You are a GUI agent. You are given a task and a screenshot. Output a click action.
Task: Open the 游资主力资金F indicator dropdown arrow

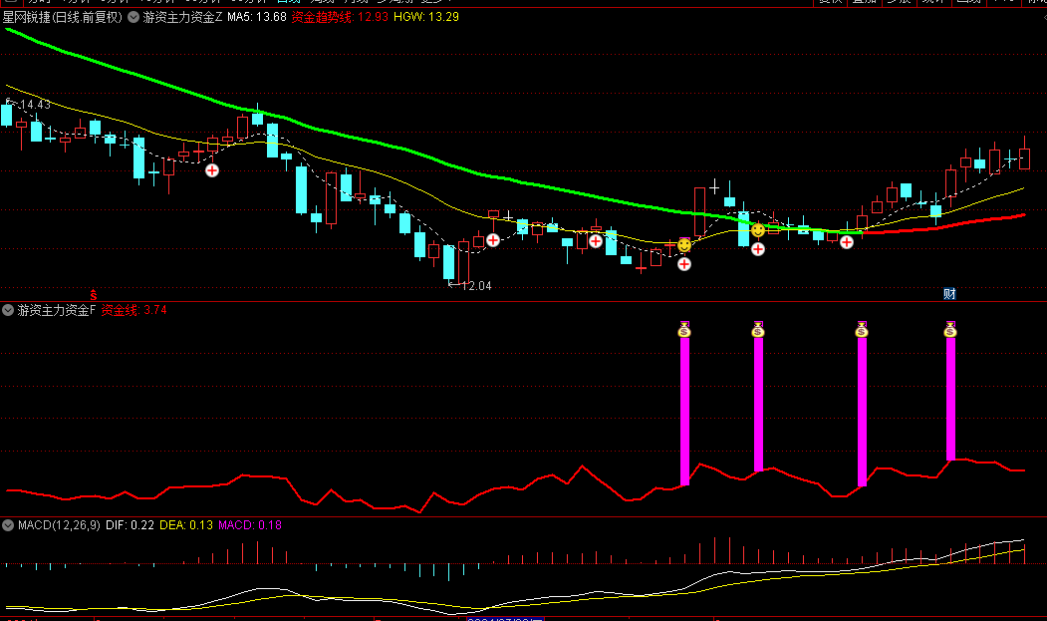(x=8, y=310)
